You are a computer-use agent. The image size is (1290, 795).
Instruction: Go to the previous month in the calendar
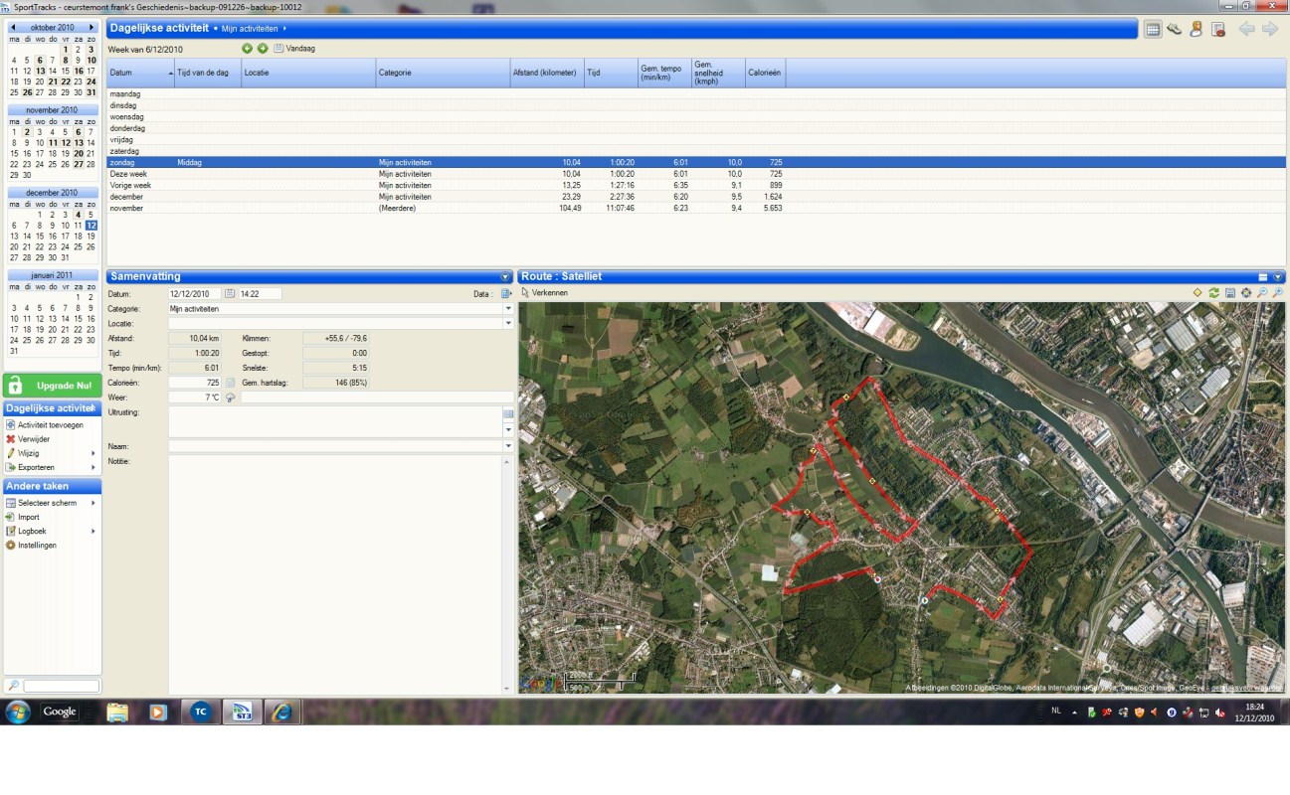point(13,28)
